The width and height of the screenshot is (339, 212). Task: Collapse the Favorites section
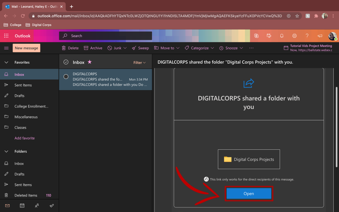click(6, 62)
